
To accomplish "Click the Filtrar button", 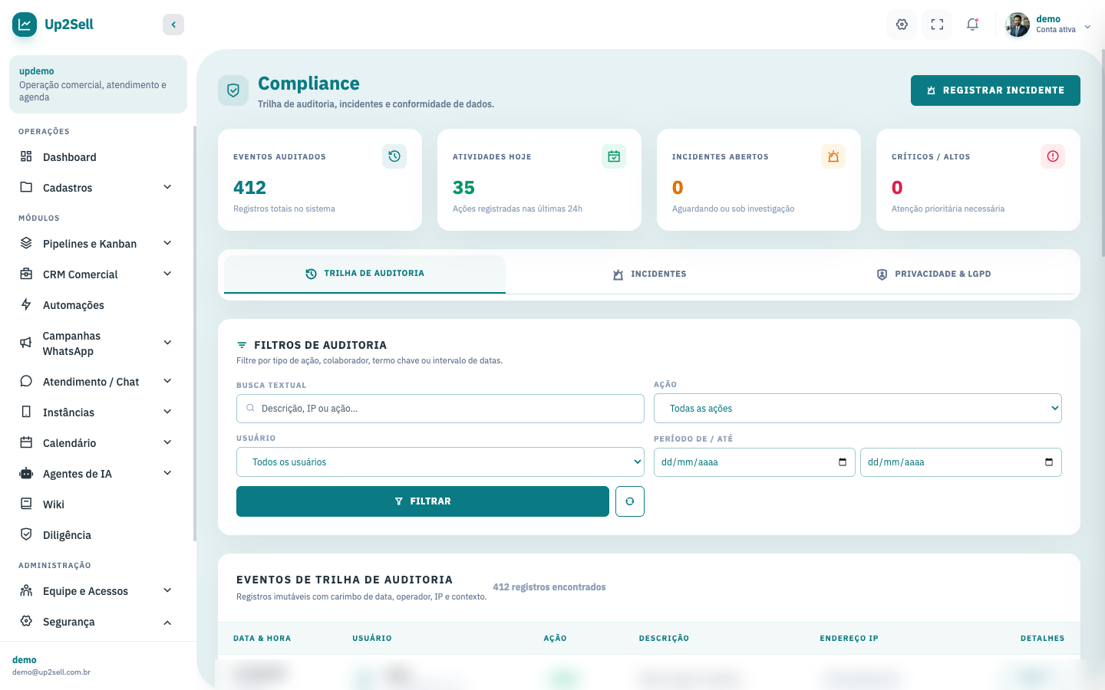I will click(x=423, y=501).
